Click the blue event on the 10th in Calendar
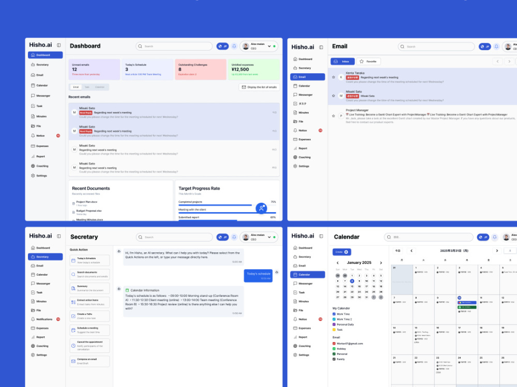Image resolution: width=517 pixels, height=387 pixels. [x=467, y=302]
